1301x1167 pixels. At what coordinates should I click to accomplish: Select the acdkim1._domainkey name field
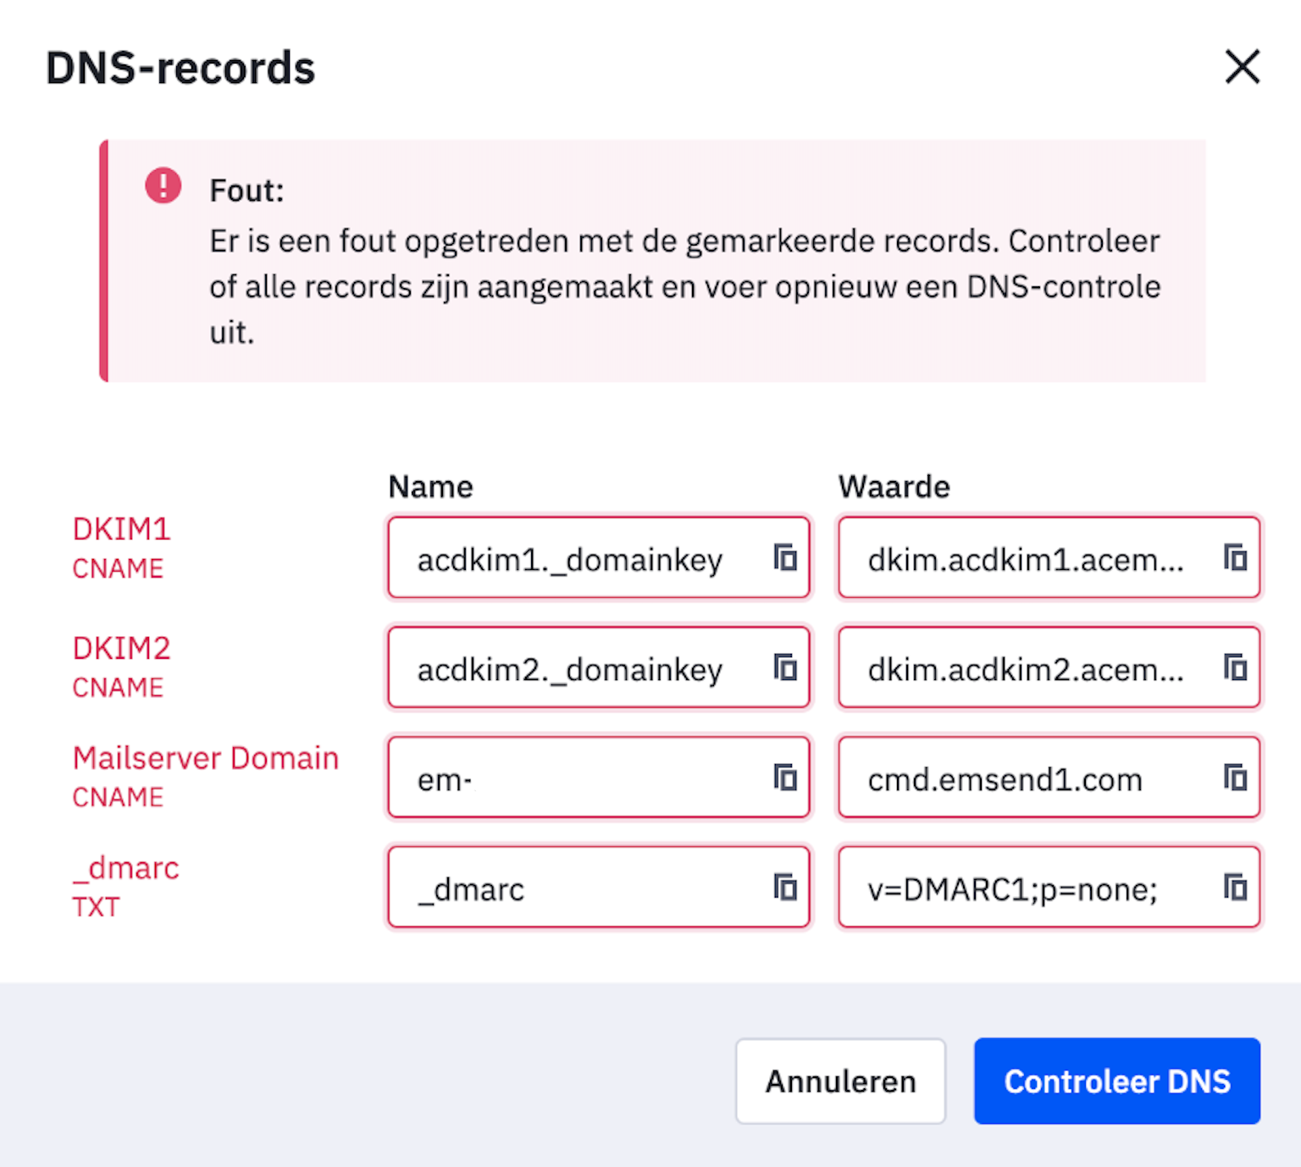[x=599, y=557]
